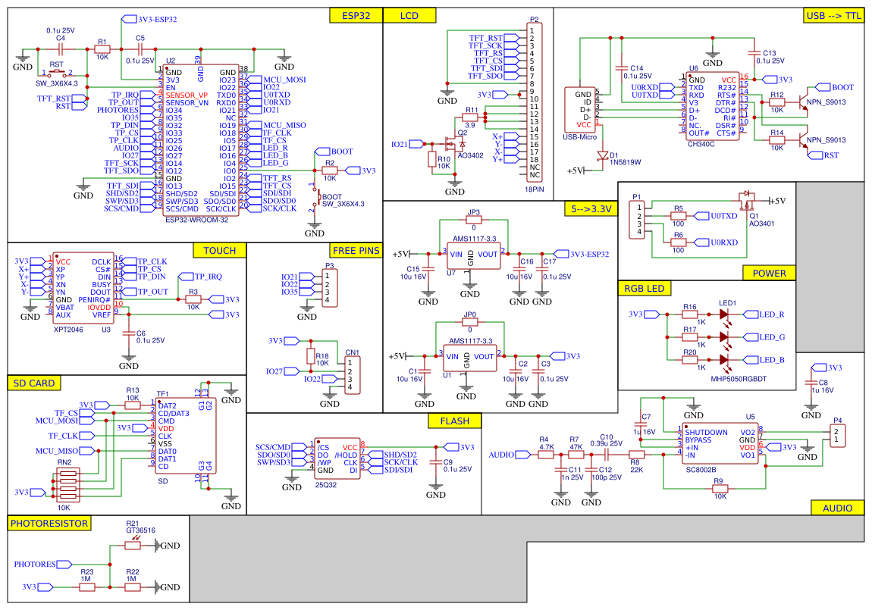
Task: Click the AUDIO section title label
Action: coord(836,509)
